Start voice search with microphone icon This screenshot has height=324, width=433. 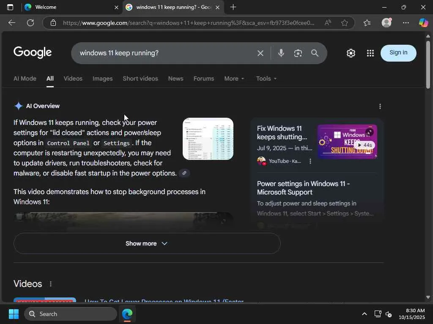click(x=281, y=53)
